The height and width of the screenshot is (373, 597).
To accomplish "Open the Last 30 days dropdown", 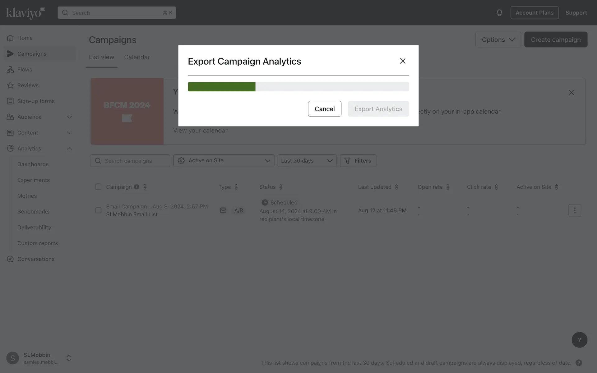I will click(307, 161).
